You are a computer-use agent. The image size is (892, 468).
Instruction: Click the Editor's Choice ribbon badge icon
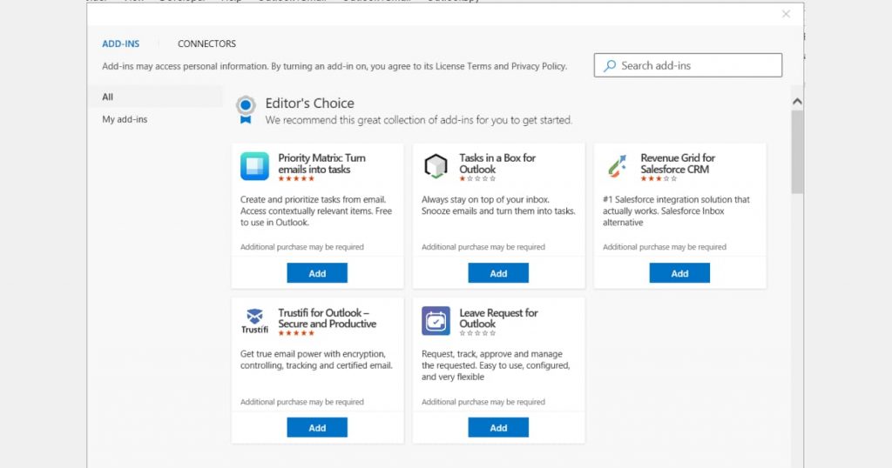[246, 110]
